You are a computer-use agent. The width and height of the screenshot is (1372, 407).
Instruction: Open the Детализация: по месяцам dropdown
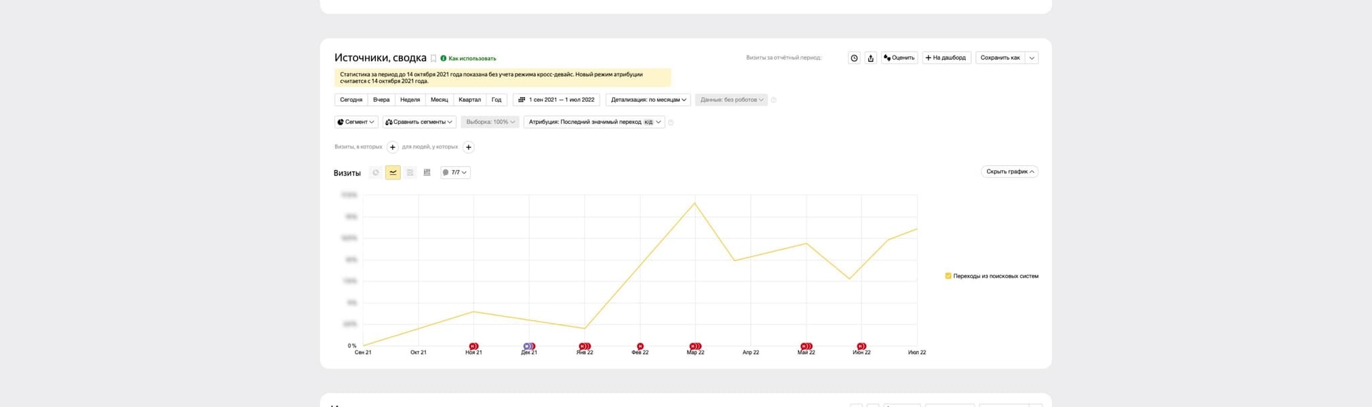pyautogui.click(x=648, y=100)
